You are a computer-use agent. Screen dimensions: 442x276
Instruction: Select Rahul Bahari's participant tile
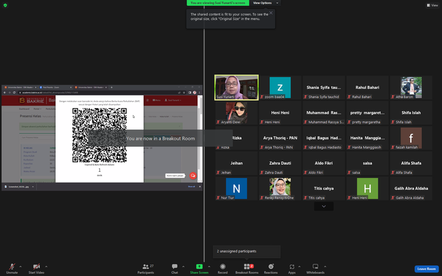pos(367,88)
